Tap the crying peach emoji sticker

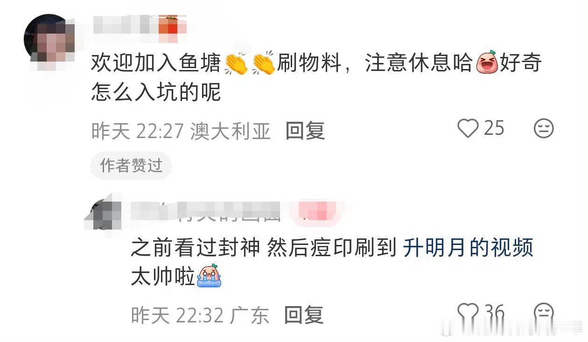(210, 276)
